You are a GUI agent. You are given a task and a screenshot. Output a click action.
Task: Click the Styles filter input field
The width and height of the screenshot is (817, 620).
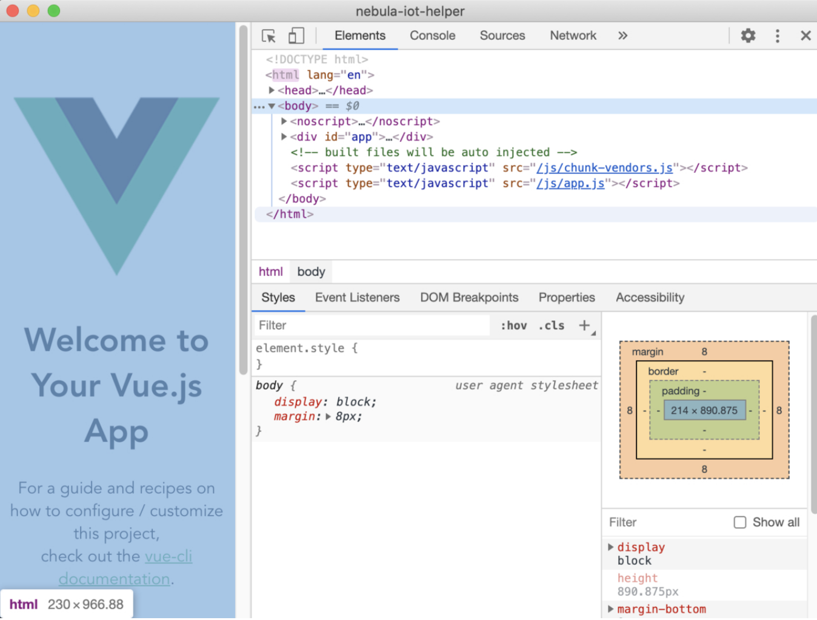point(371,326)
